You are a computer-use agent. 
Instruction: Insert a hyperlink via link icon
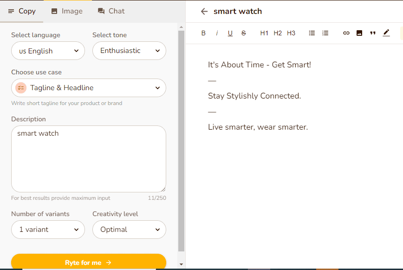pos(346,33)
